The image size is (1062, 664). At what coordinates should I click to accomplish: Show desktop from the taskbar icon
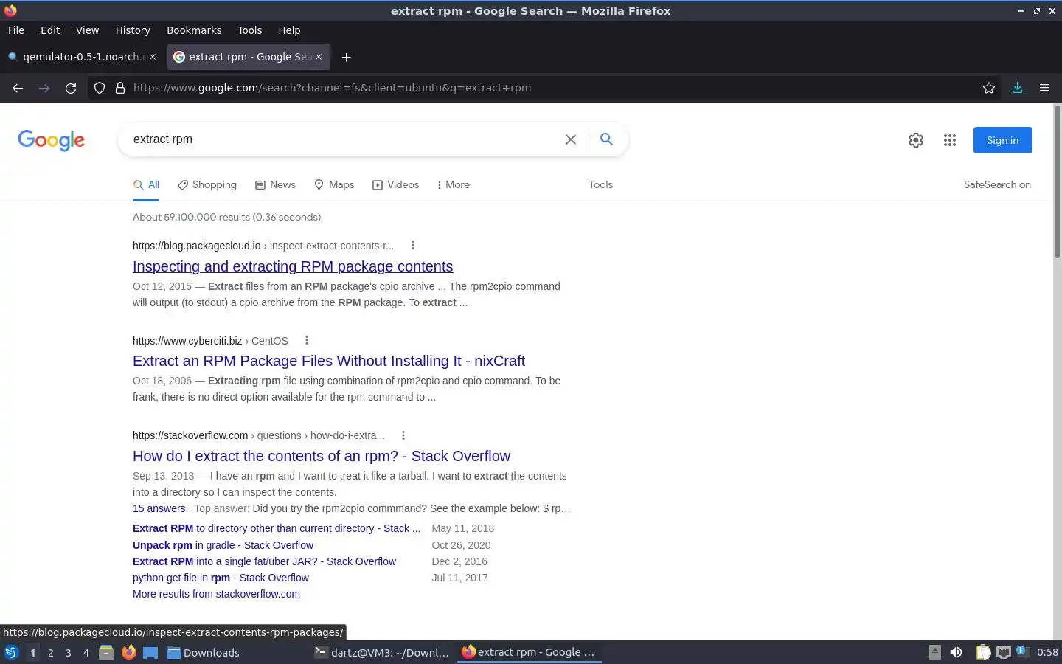150,652
